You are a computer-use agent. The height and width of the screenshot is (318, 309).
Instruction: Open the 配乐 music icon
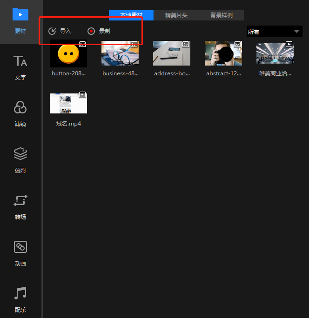point(20,293)
